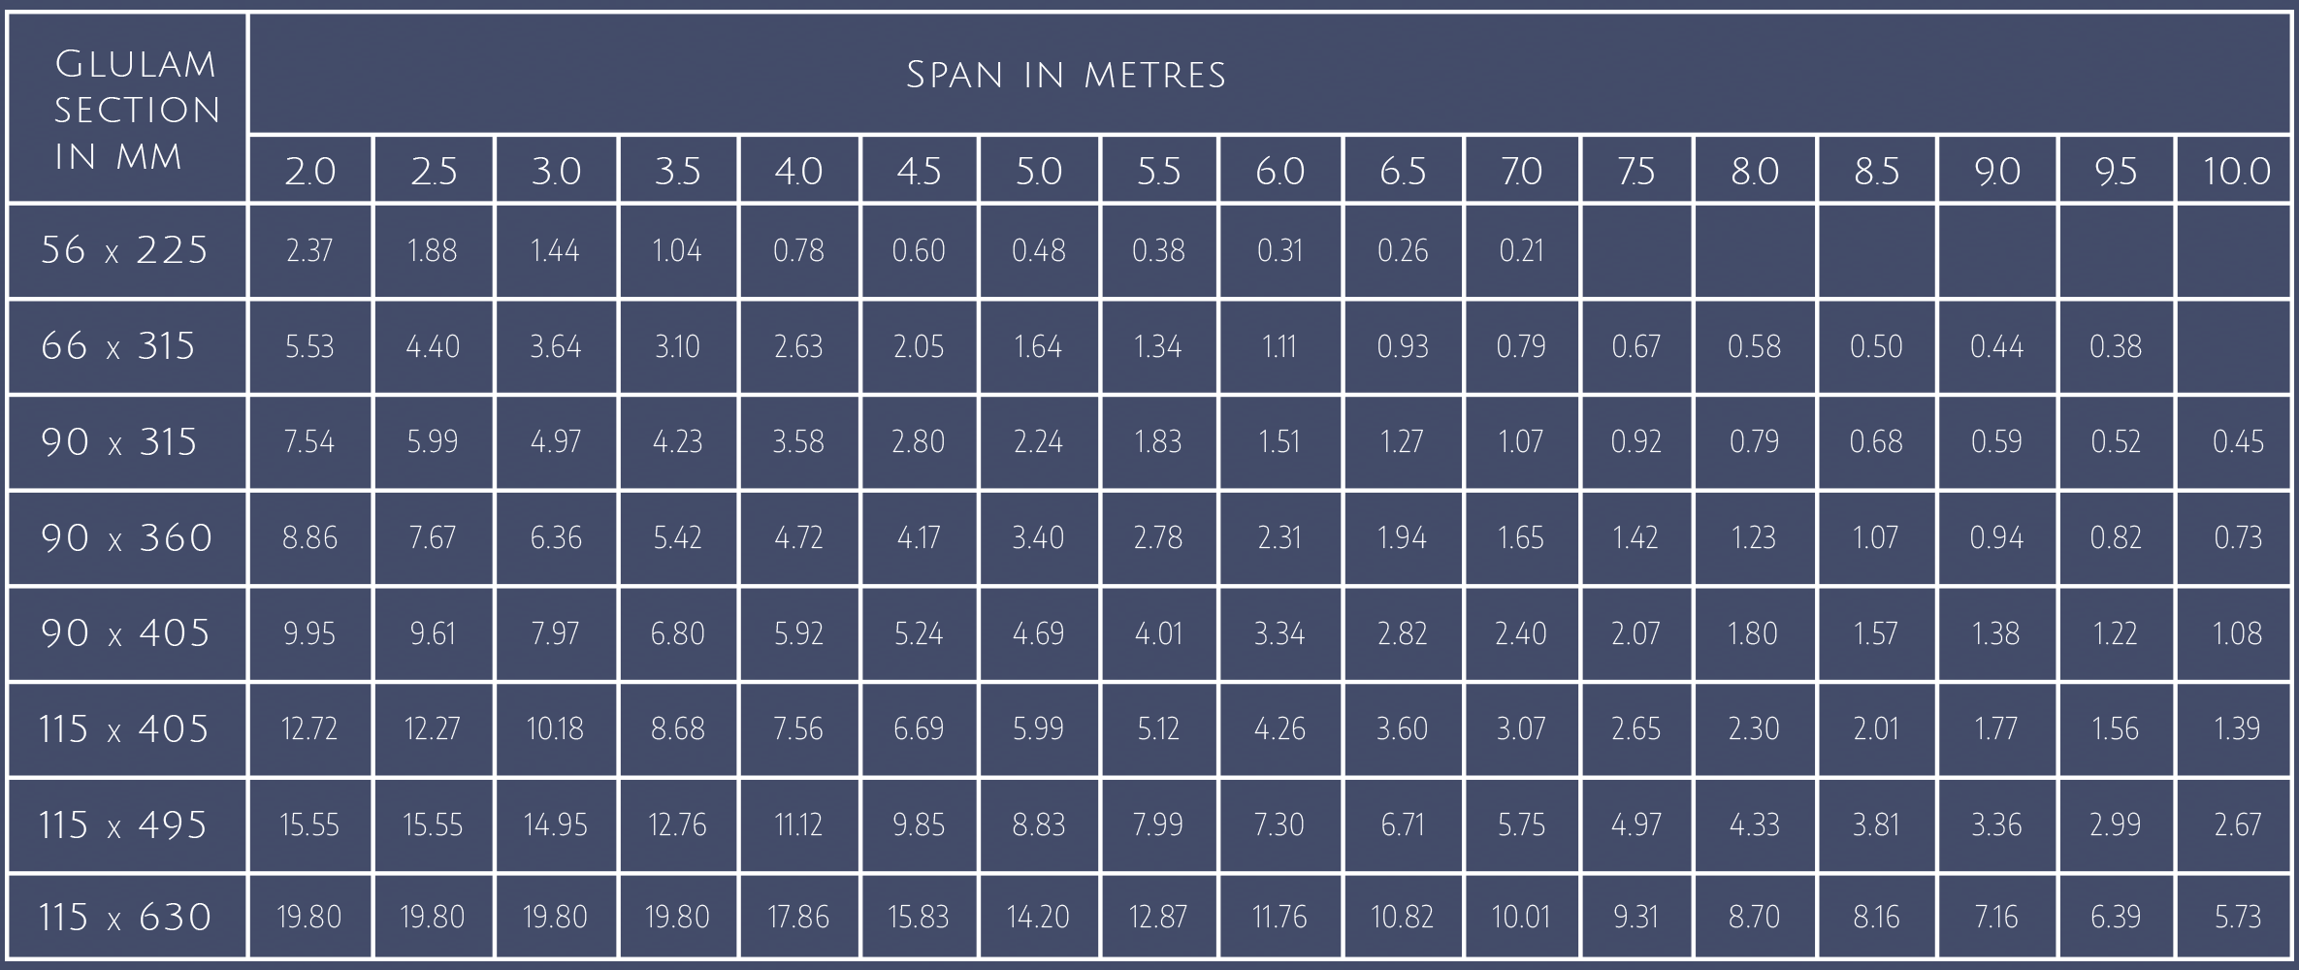
Task: Click the 6.5 span column header
Action: tap(1403, 172)
